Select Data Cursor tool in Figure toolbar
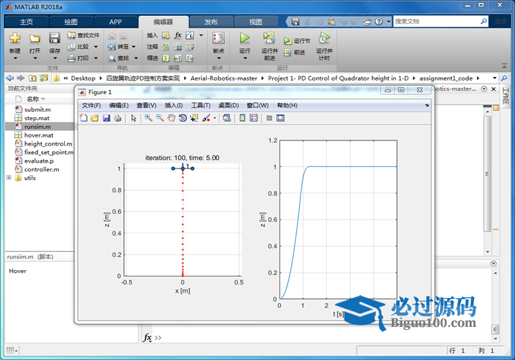Viewport: 515px width, 360px height. tap(194, 118)
